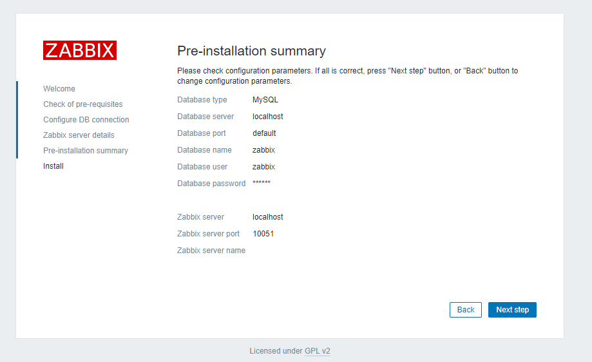This screenshot has width=592, height=362.
Task: Open the GPL v2 license link
Action: point(317,350)
